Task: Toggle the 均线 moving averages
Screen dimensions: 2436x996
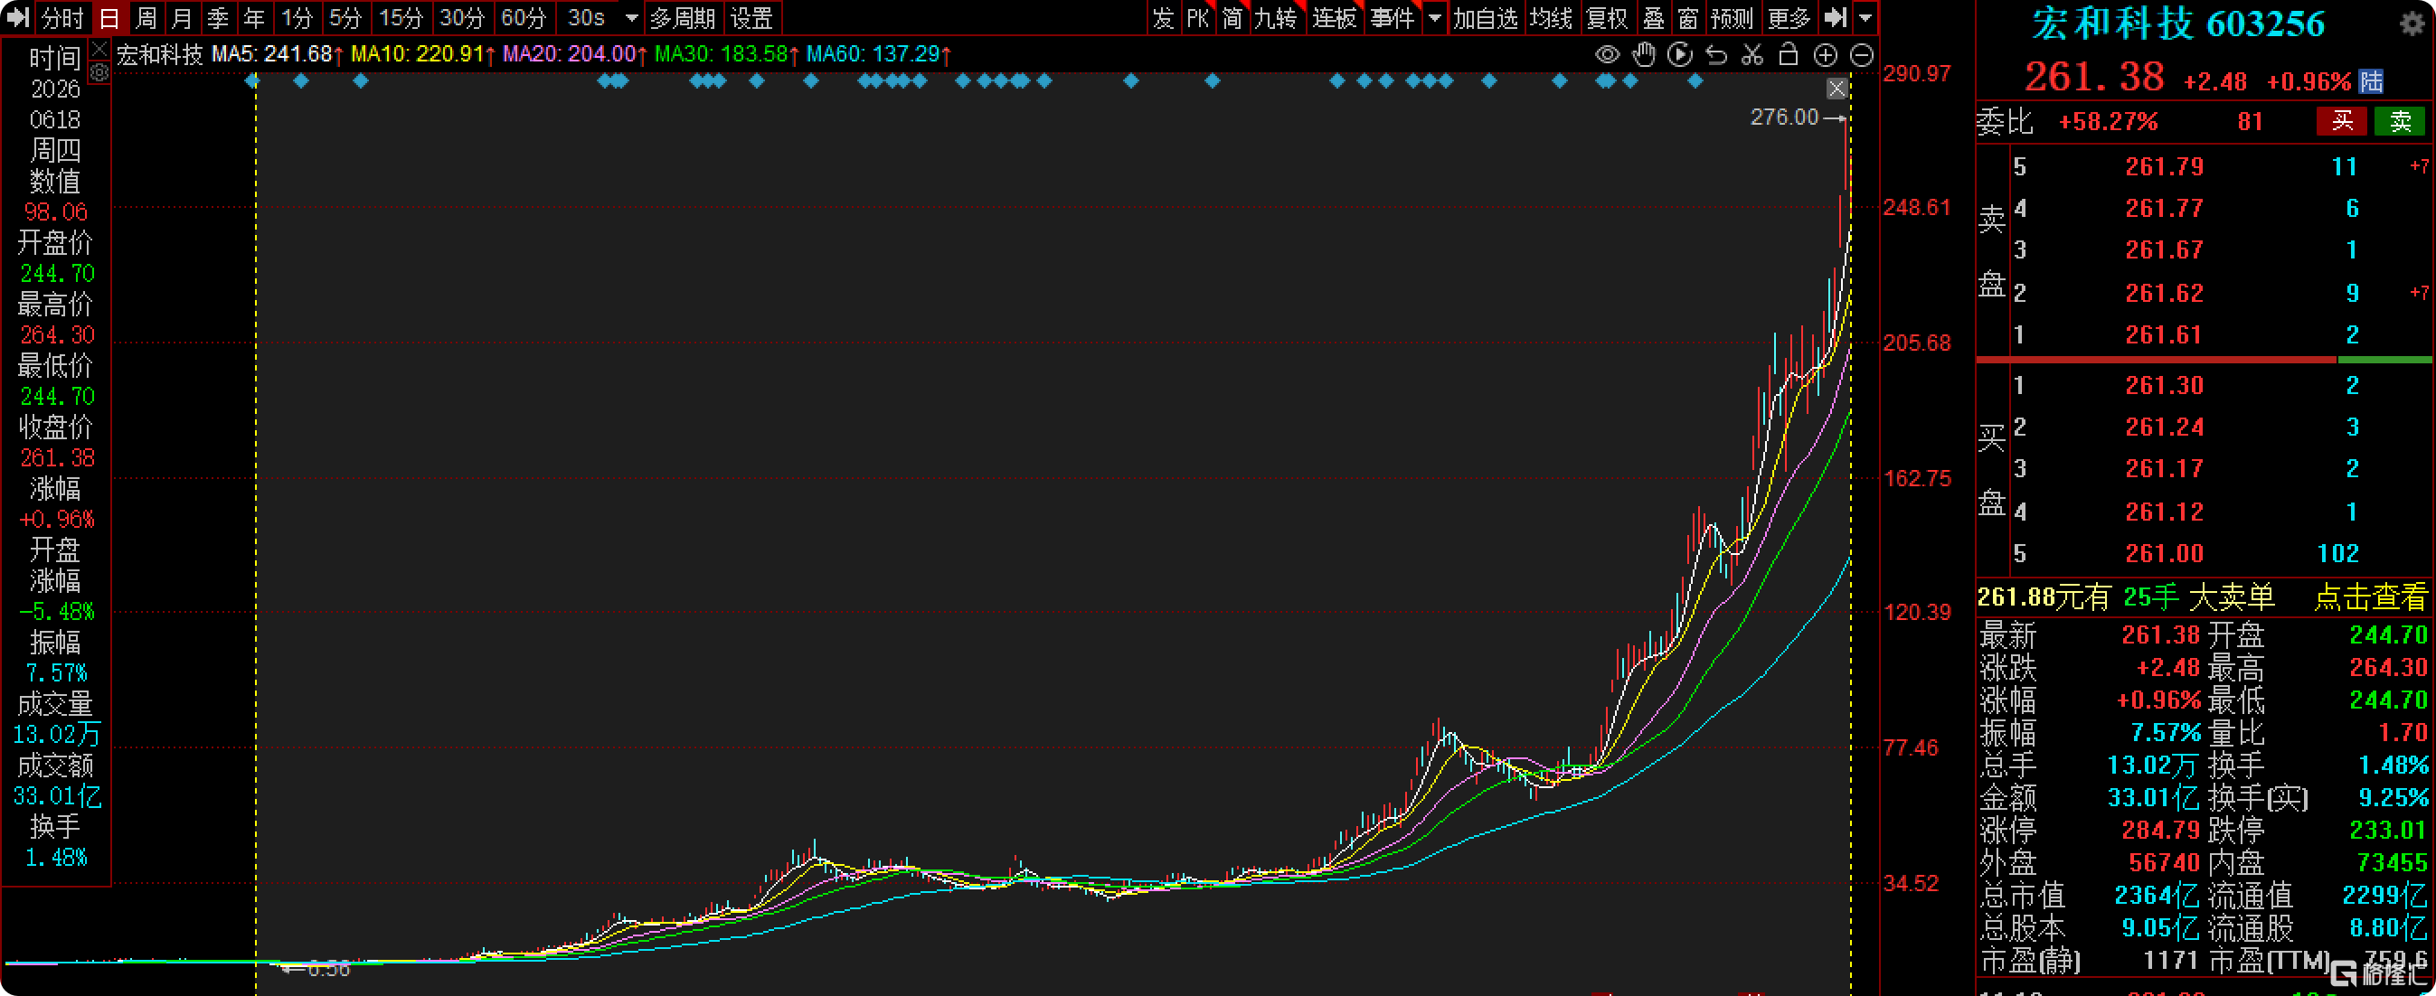Action: [x=1552, y=17]
